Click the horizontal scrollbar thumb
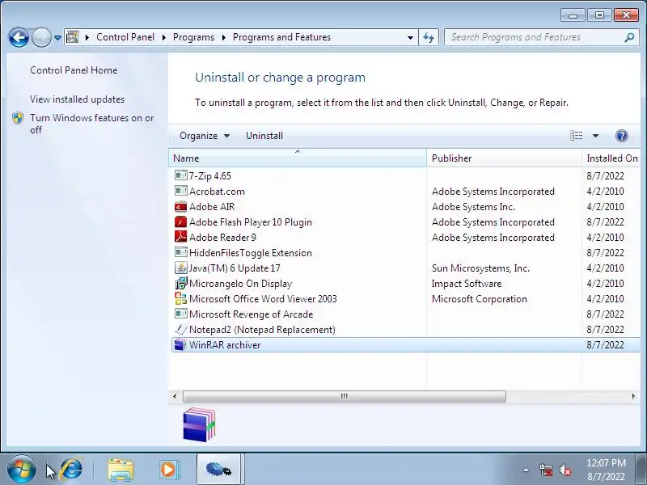Viewport: 647px width, 485px height. click(345, 396)
